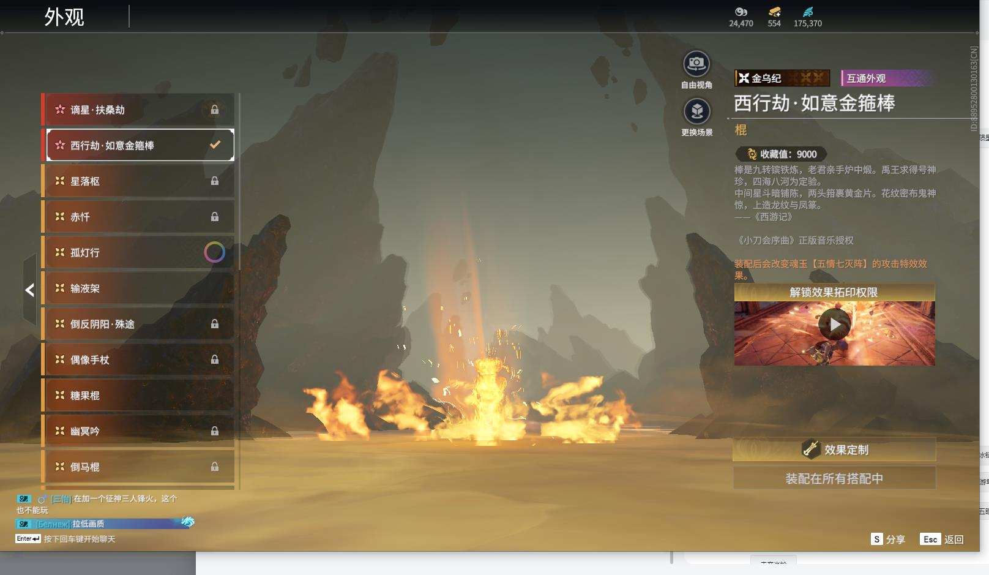Click the lock icon on 幽冥吟
This screenshot has height=575, width=989.
click(x=215, y=430)
